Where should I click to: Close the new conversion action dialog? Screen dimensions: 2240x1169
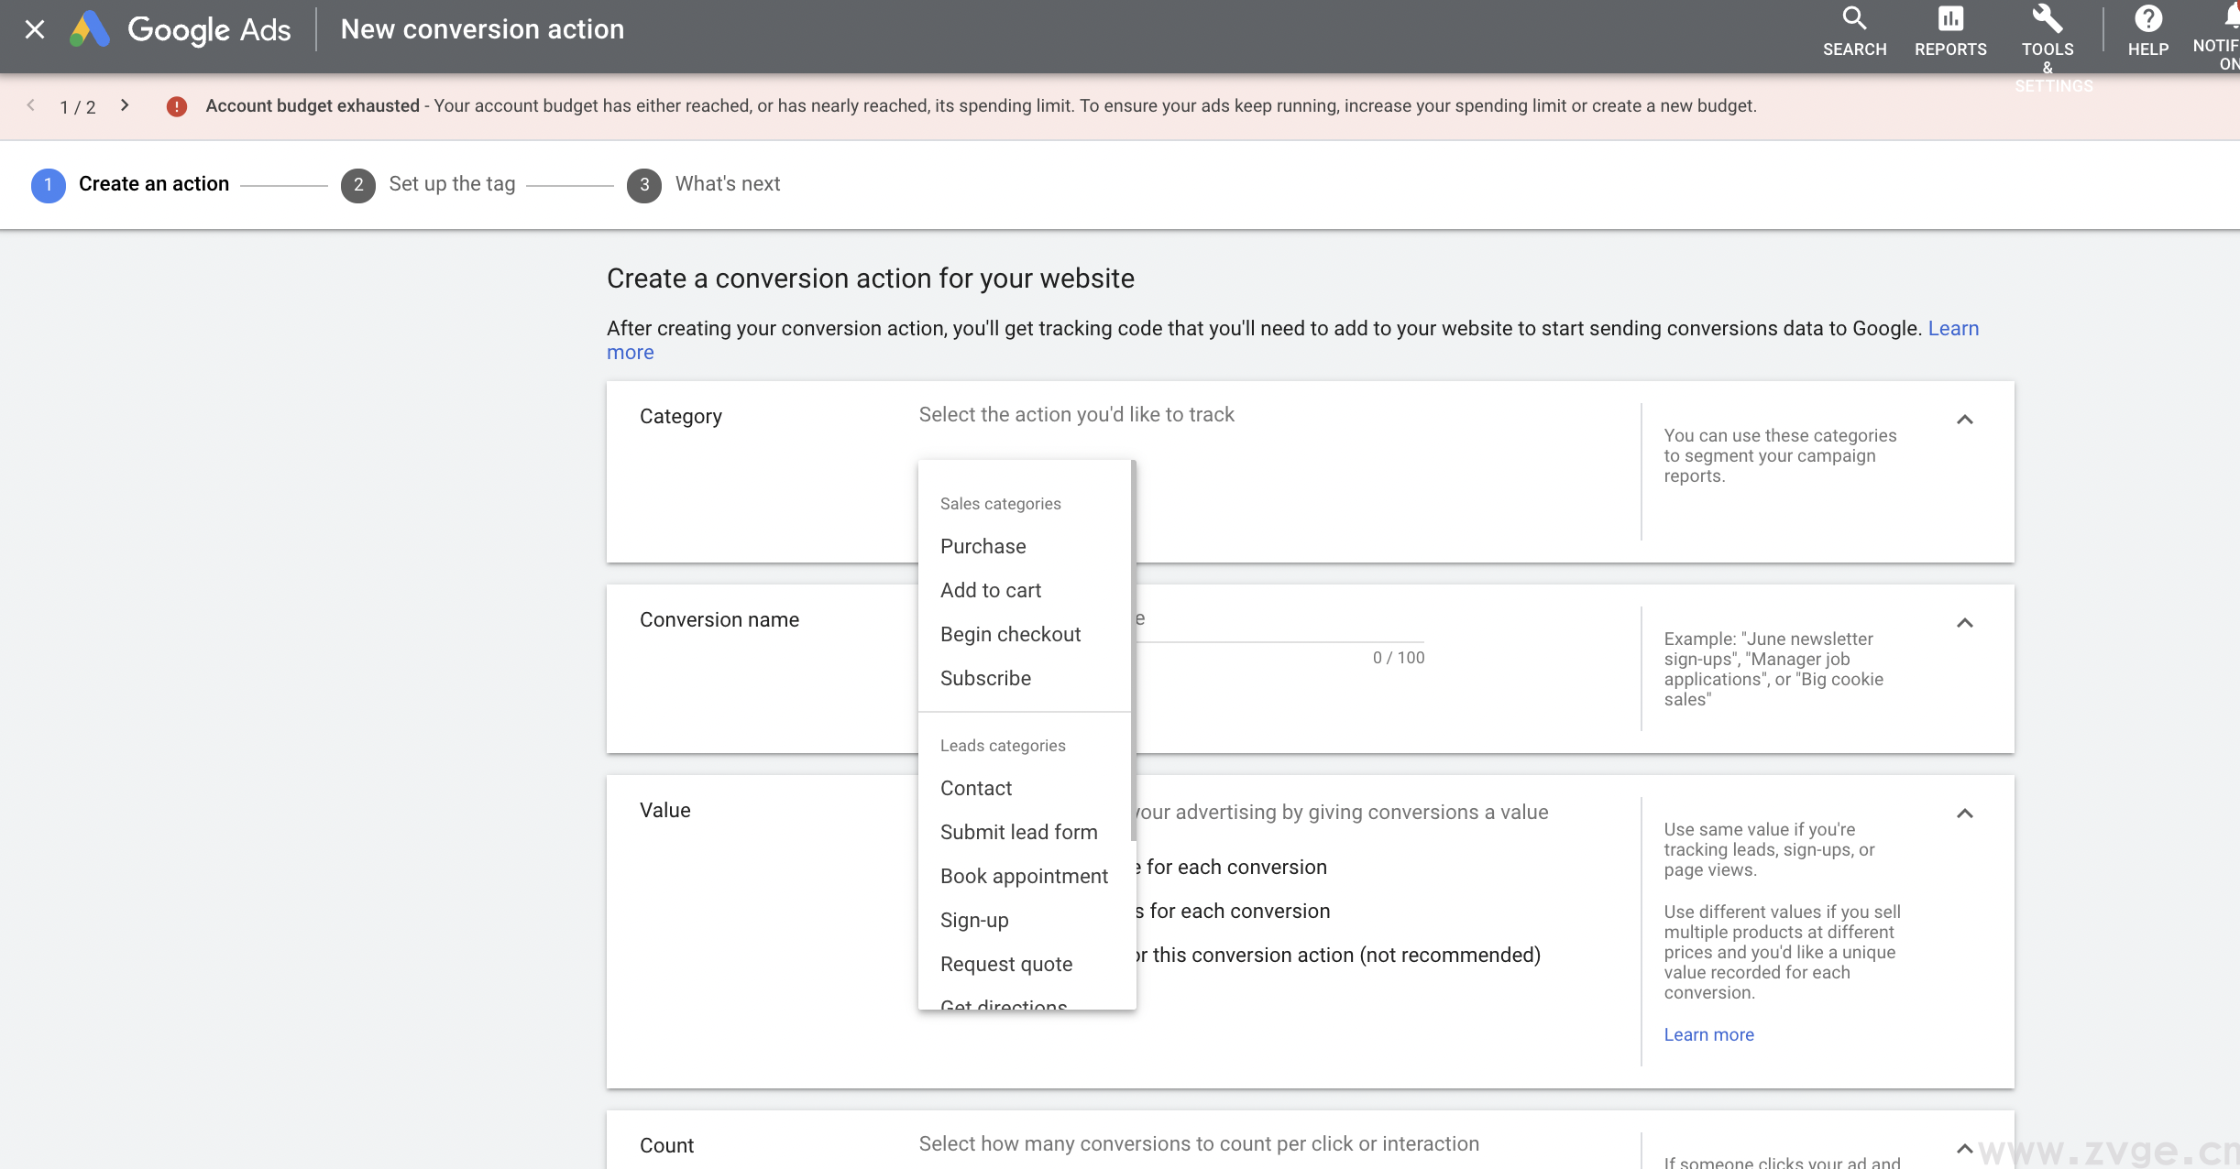click(35, 29)
